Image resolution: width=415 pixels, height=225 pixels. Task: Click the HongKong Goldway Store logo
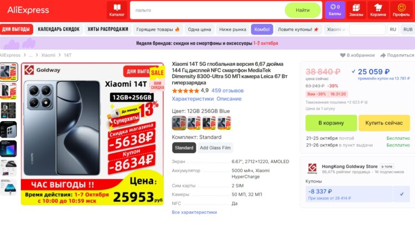(x=312, y=169)
